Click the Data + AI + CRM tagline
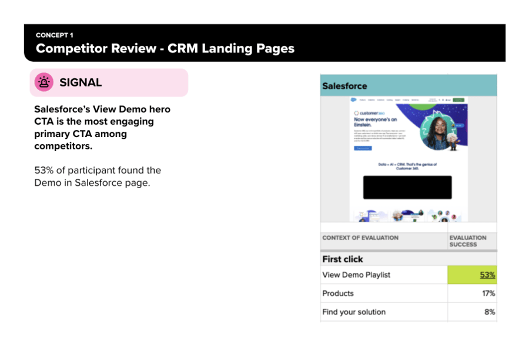This screenshot has height=364, width=529. point(407,166)
